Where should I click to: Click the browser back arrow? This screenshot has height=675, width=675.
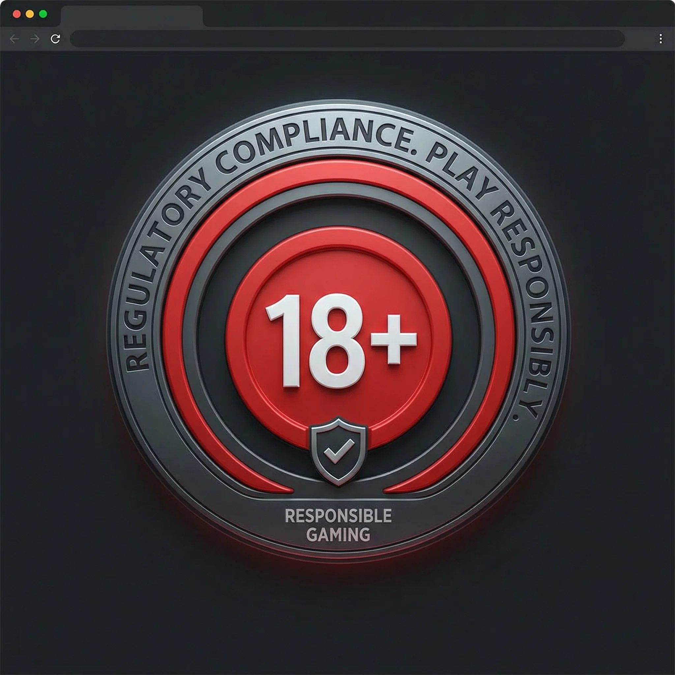point(14,39)
